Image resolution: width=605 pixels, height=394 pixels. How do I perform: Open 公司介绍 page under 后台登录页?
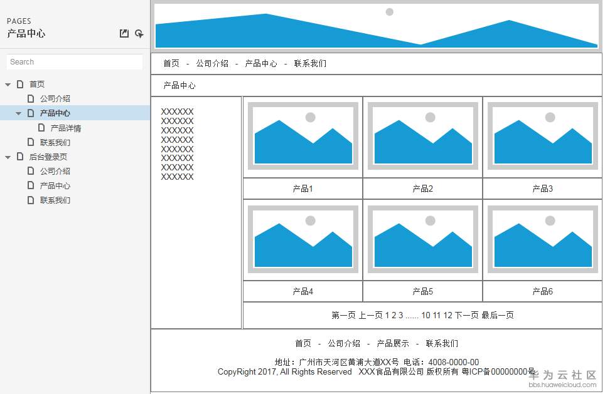55,171
